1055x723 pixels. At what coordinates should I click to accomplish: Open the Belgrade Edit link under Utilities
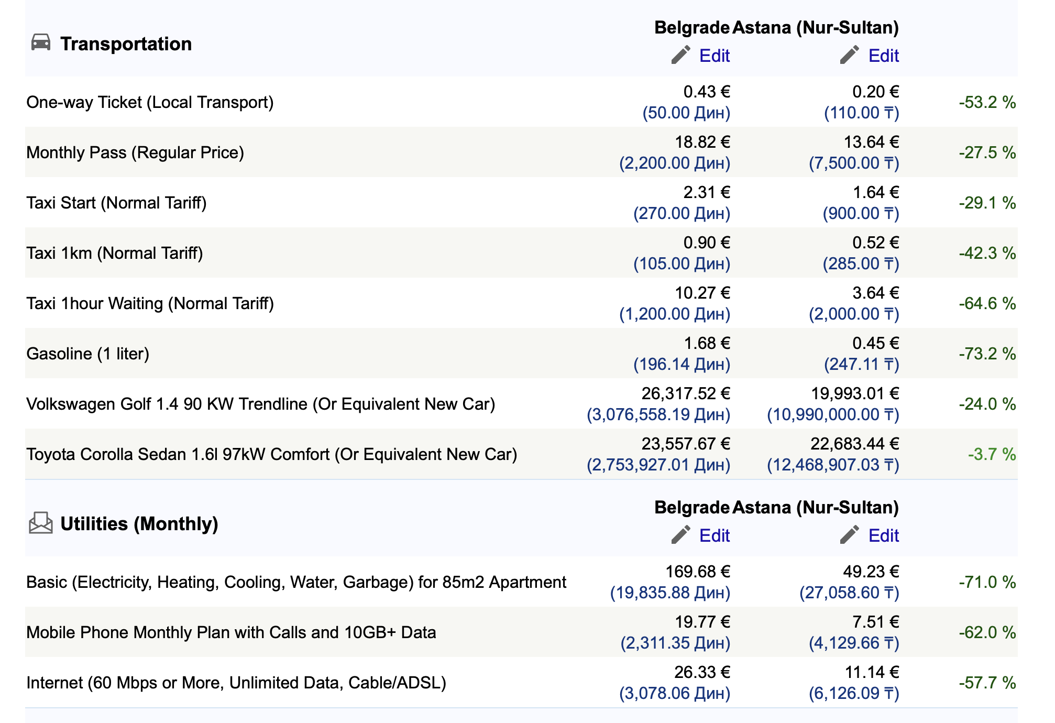point(715,535)
